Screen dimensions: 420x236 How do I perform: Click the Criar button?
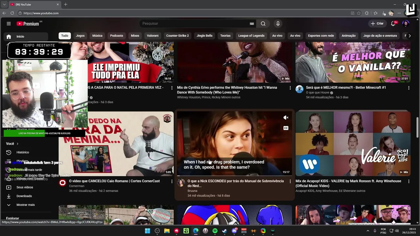click(x=377, y=24)
